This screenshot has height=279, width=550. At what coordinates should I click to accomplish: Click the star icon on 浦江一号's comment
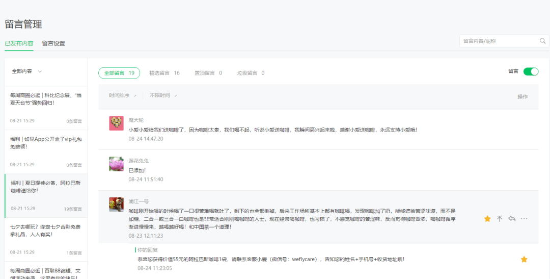click(487, 219)
